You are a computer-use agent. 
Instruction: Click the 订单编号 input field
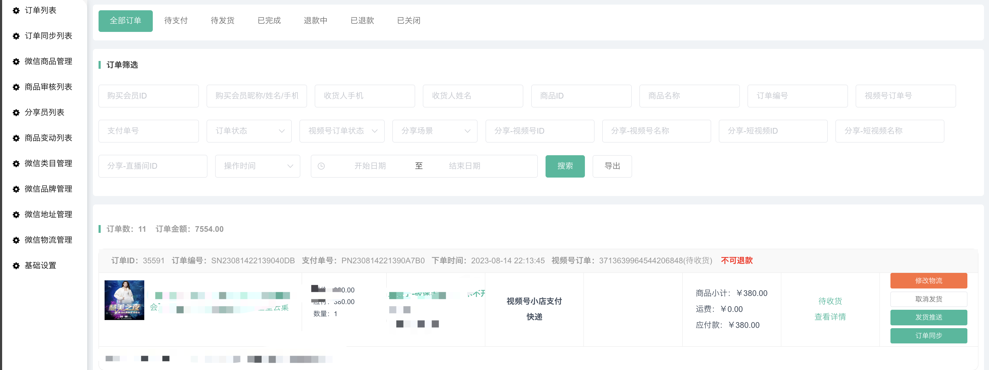click(x=797, y=96)
